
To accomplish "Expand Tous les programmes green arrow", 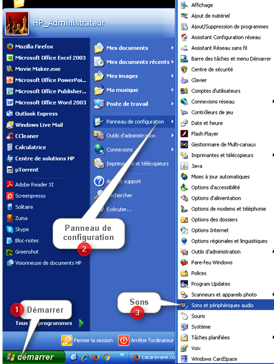I will [81, 323].
